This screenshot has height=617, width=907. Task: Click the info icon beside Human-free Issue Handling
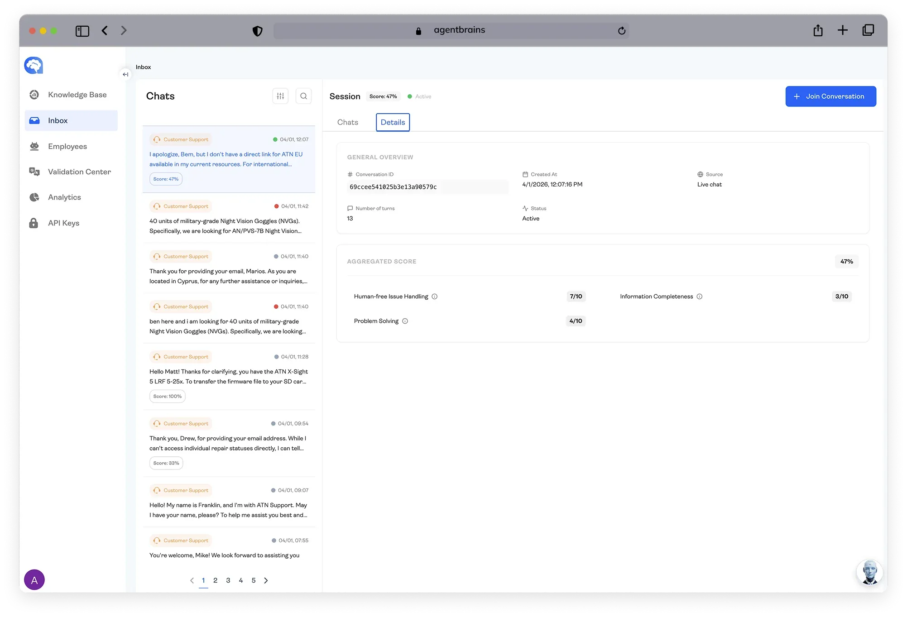(434, 297)
